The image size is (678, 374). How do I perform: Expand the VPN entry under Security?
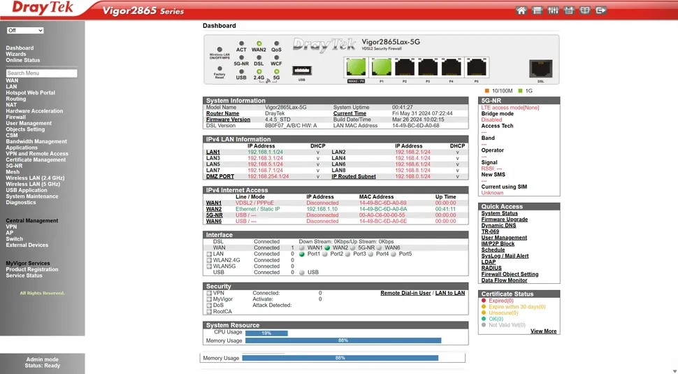tap(209, 293)
